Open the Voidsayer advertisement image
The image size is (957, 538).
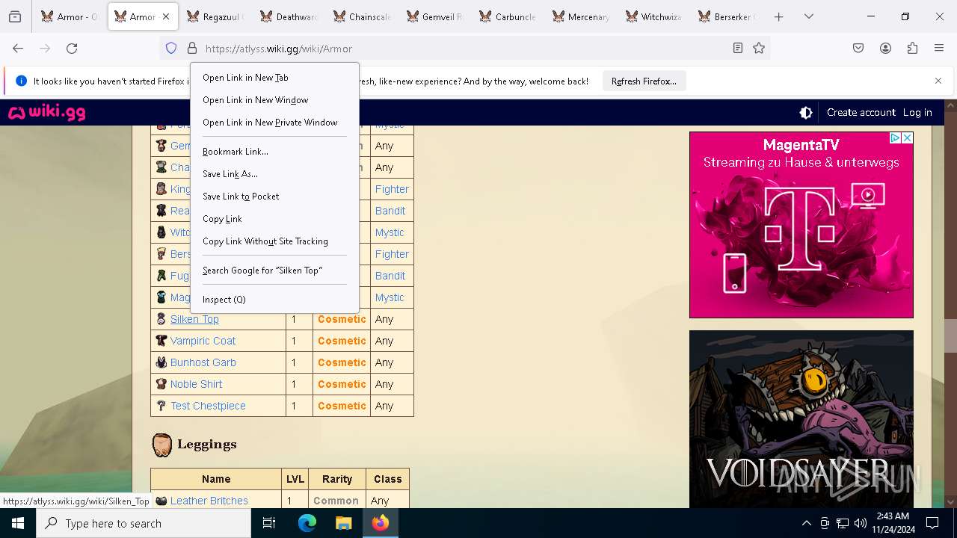pyautogui.click(x=801, y=419)
